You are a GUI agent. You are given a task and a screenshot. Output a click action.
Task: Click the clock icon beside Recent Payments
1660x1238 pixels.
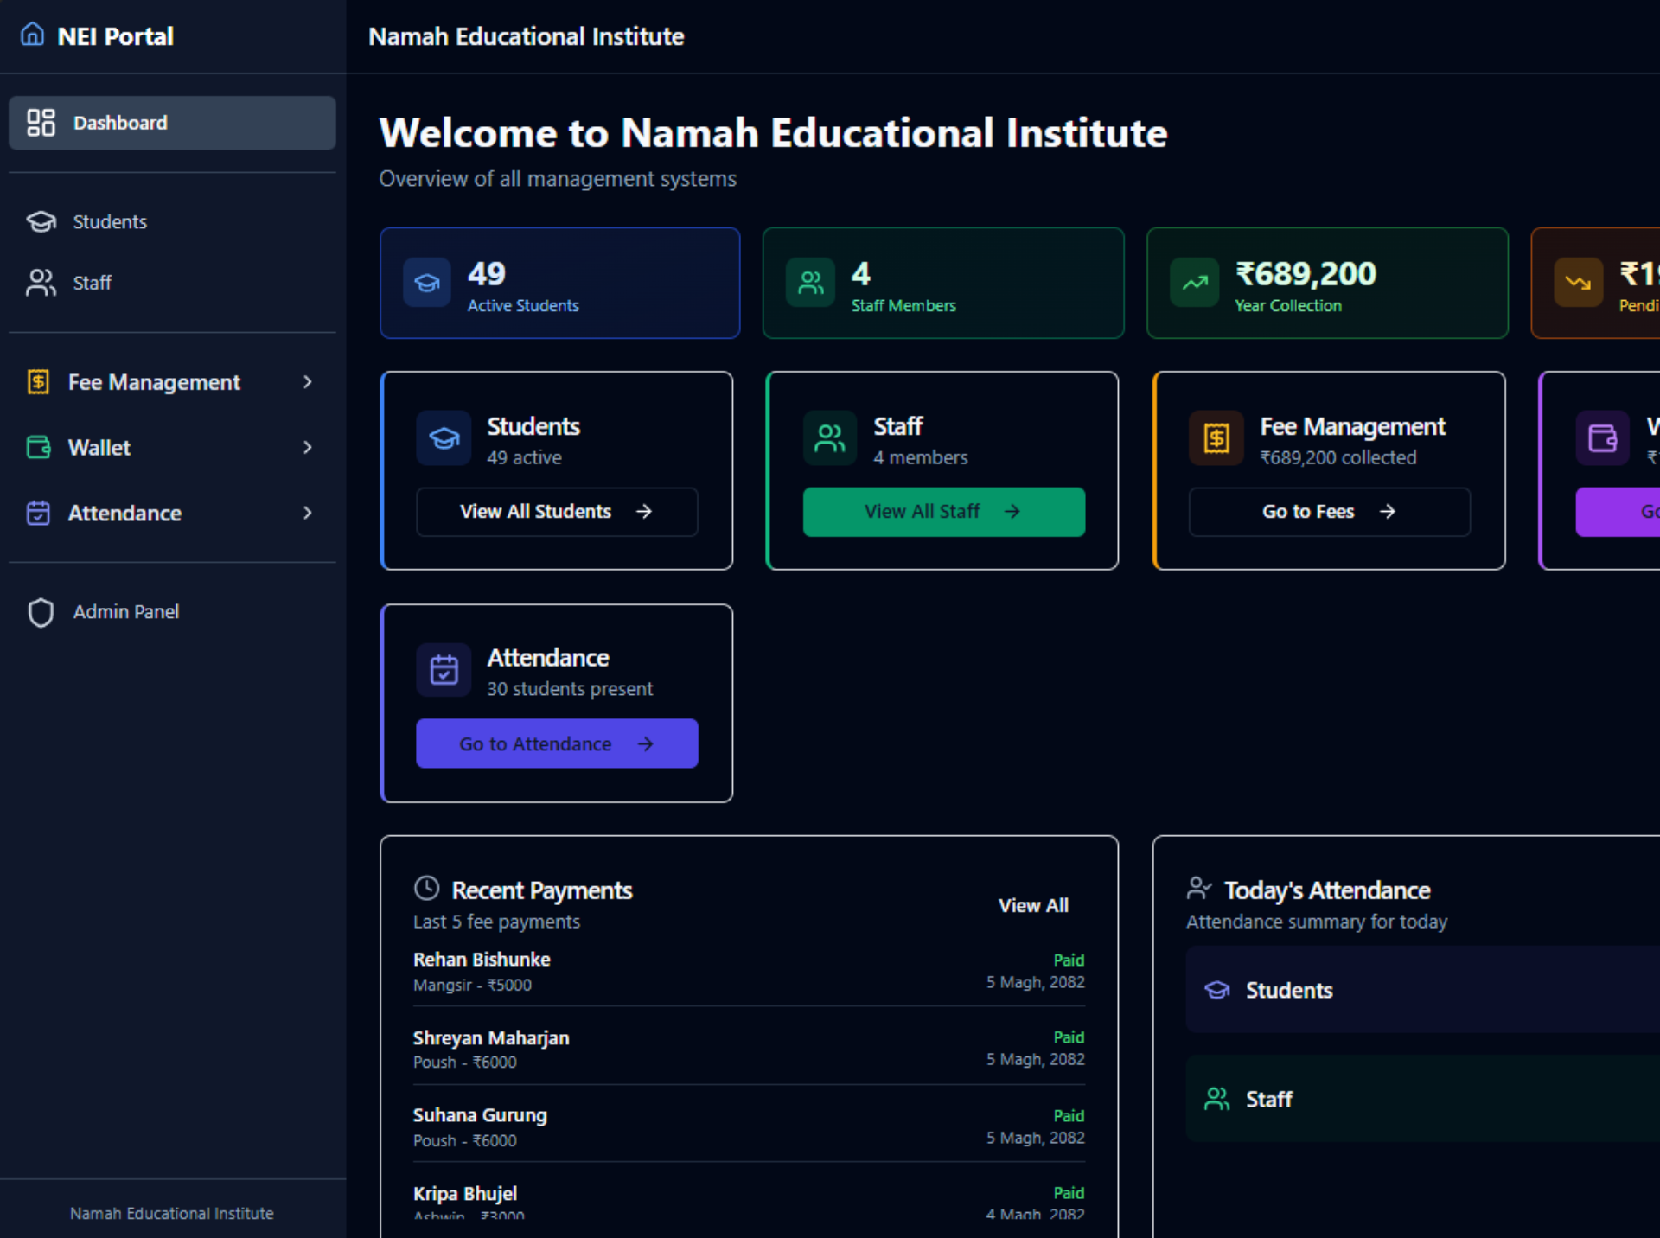tap(427, 888)
